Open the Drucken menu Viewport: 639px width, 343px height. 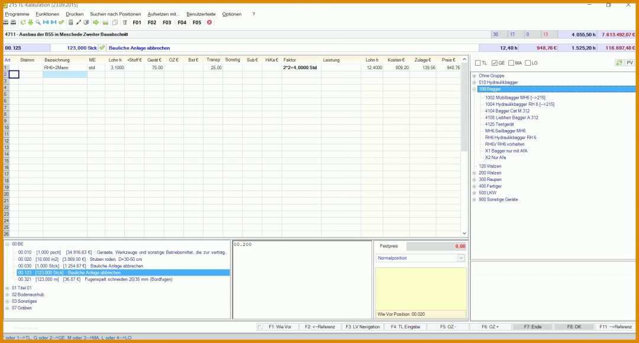[75, 14]
